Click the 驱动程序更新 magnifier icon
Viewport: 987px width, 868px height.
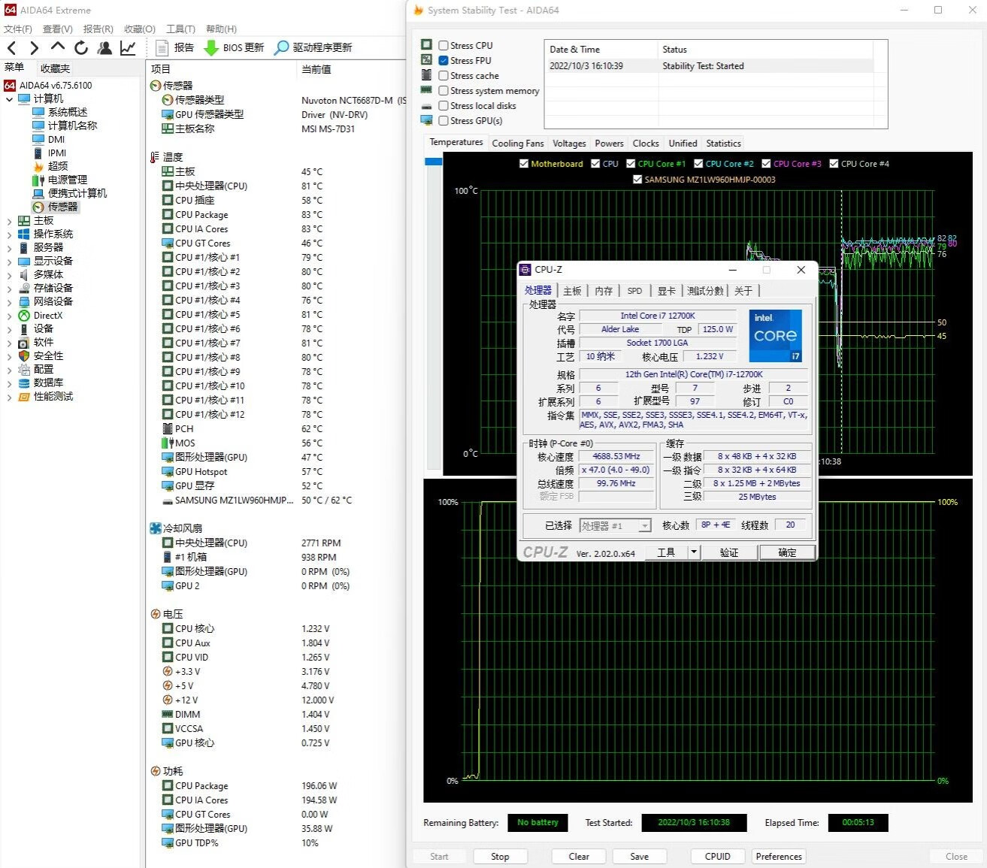(281, 48)
